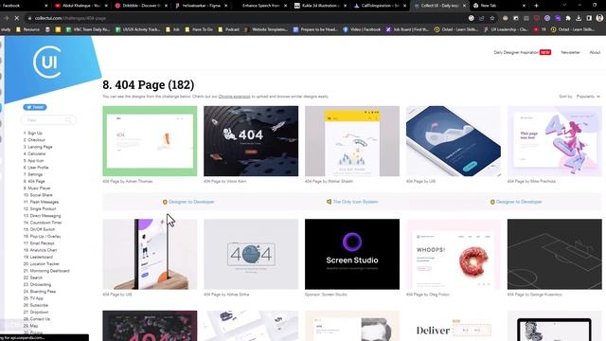This screenshot has width=606, height=341.
Task: Switch to the Dribbble browser tab
Action: pos(141,6)
